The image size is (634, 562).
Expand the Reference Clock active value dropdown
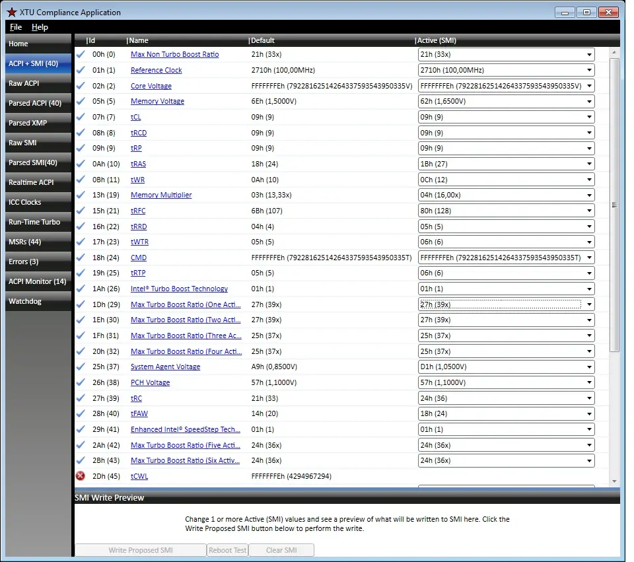506,70
